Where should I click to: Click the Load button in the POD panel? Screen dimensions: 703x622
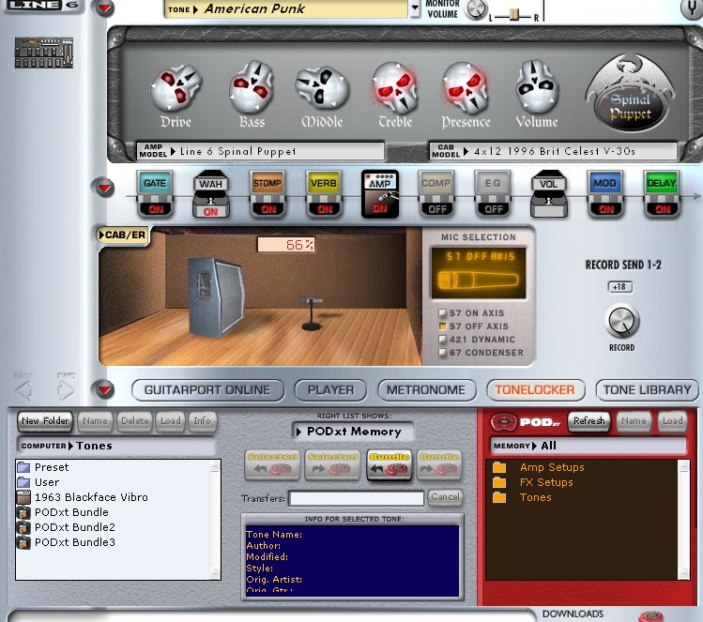673,421
